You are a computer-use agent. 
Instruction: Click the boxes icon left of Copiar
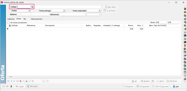4,86
